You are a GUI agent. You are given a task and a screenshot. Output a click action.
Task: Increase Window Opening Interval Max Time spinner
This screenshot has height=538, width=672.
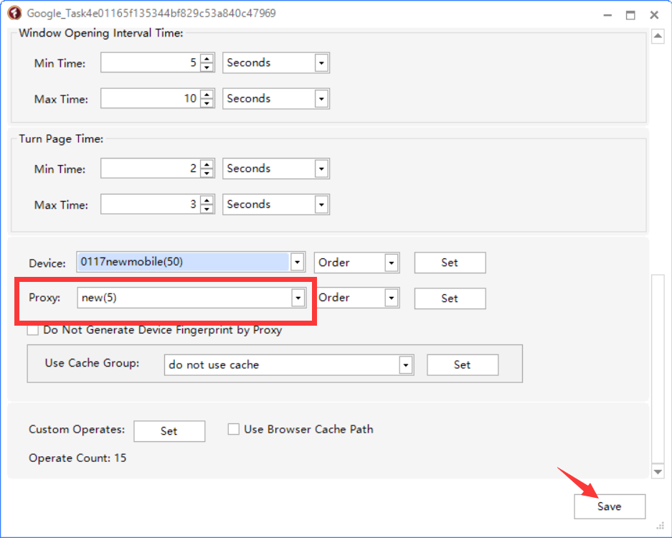click(x=207, y=94)
